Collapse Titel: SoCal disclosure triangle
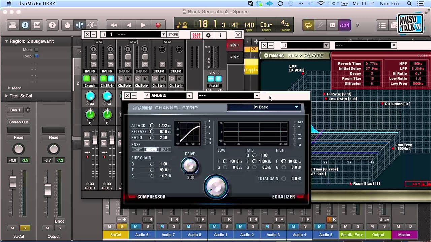Viewport: 431px width, 242px height. tap(6, 96)
